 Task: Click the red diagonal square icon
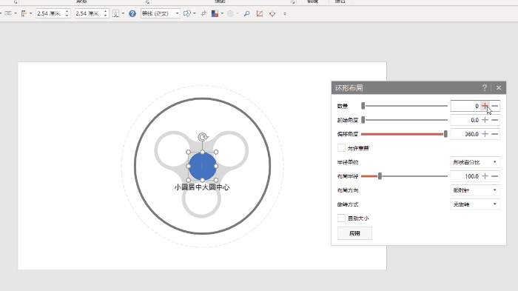pyautogui.click(x=260, y=13)
